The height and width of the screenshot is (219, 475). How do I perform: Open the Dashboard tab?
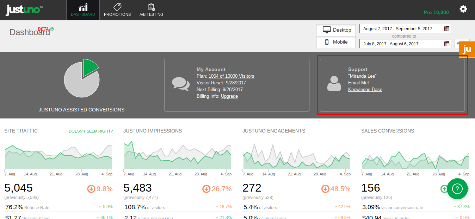[x=83, y=10]
